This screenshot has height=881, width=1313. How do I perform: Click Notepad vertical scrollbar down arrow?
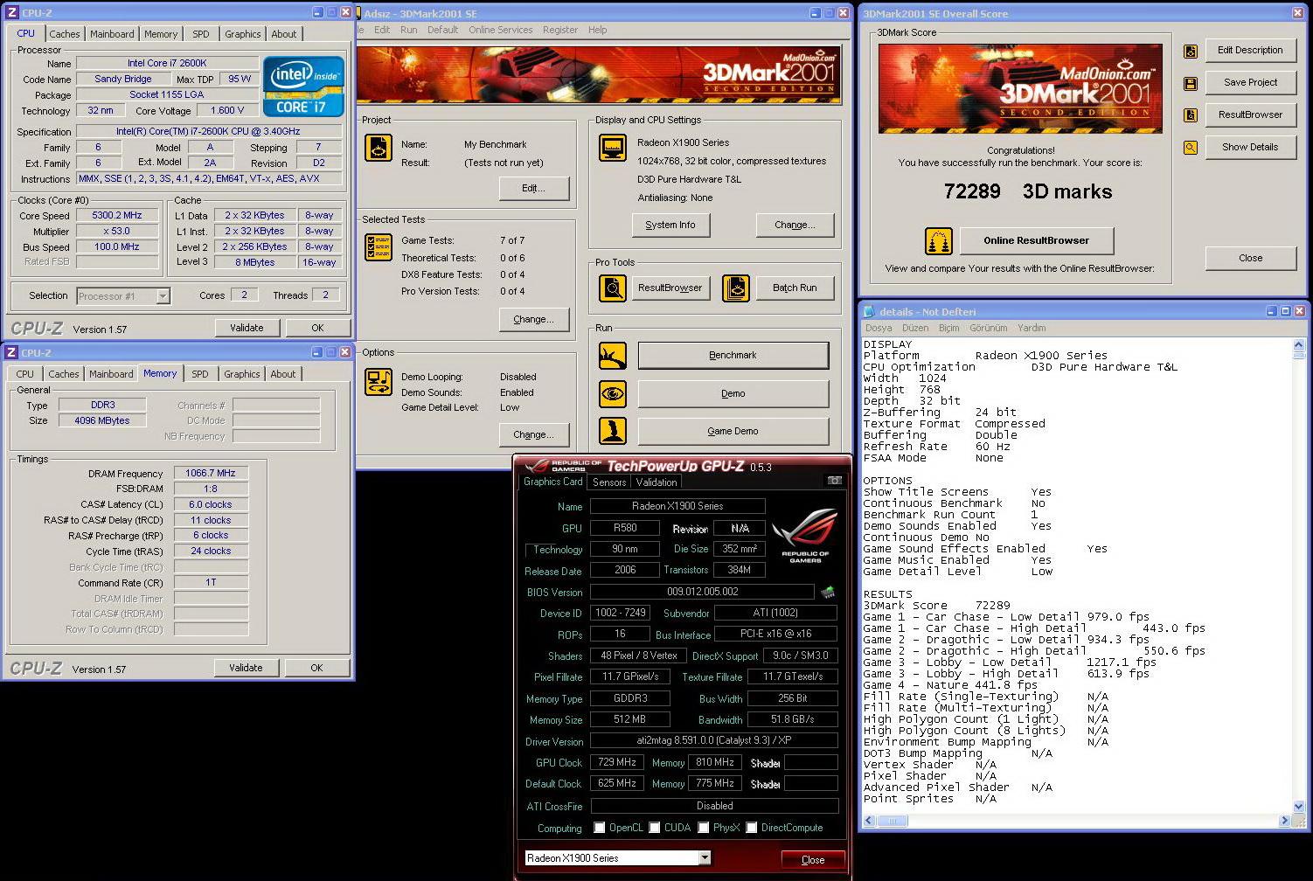click(1298, 806)
